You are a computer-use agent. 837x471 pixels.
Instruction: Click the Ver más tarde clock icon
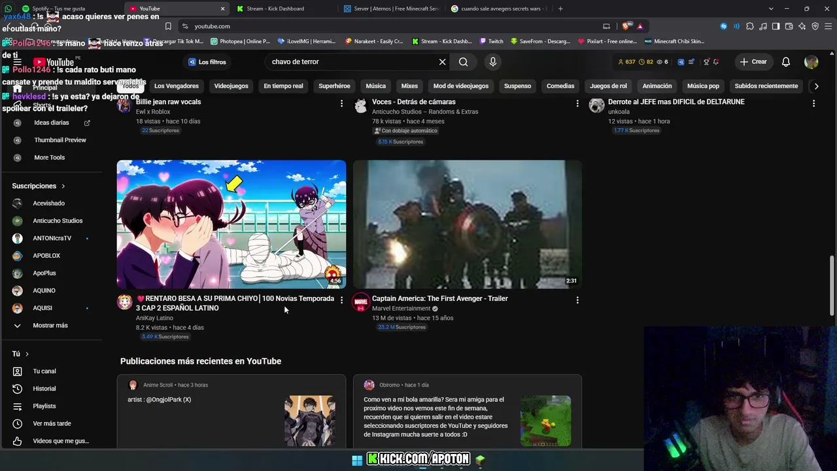tap(18, 423)
